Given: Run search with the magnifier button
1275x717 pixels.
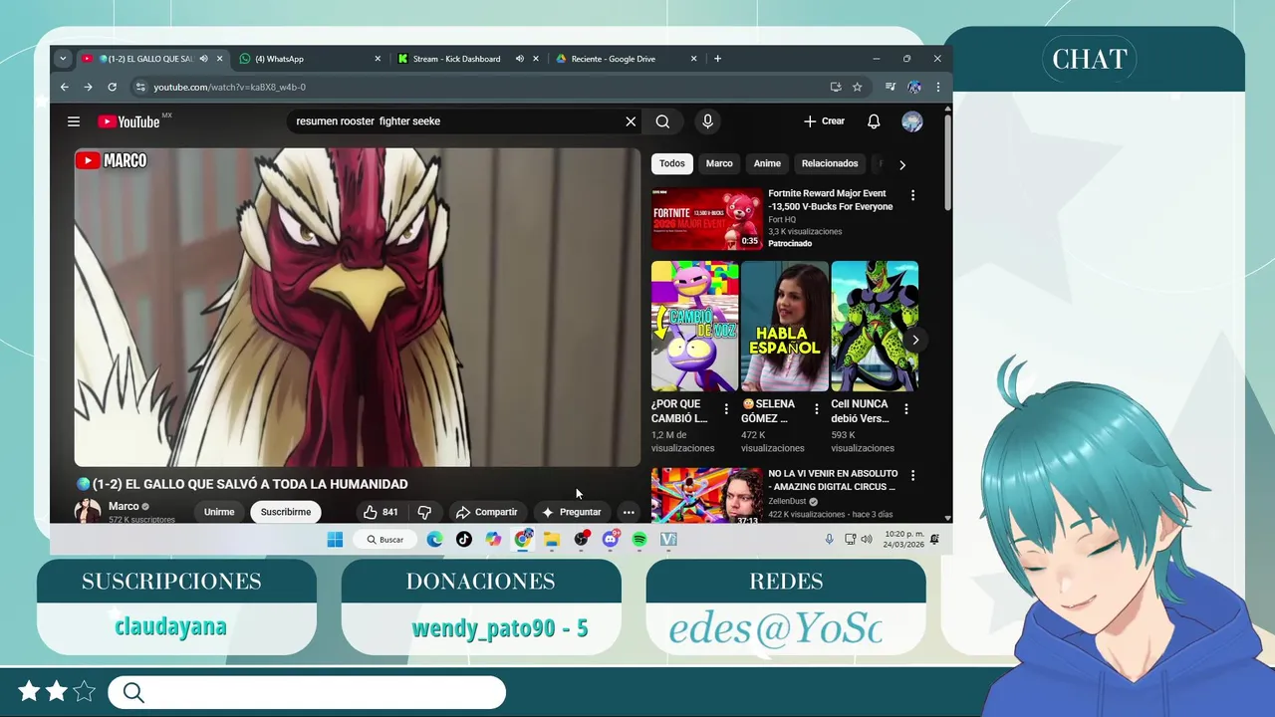Looking at the screenshot, I should [662, 121].
